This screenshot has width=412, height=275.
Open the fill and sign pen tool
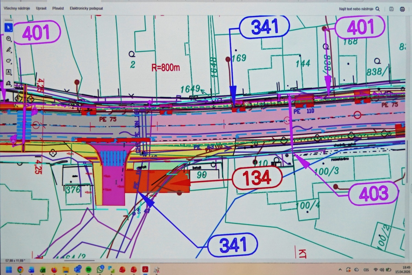tap(9, 83)
